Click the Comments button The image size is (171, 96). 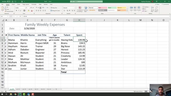click(165, 4)
